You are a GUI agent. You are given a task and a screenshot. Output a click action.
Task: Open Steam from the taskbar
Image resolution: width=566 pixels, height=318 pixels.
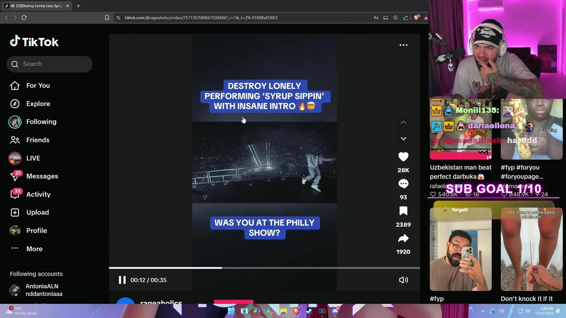pos(309,311)
